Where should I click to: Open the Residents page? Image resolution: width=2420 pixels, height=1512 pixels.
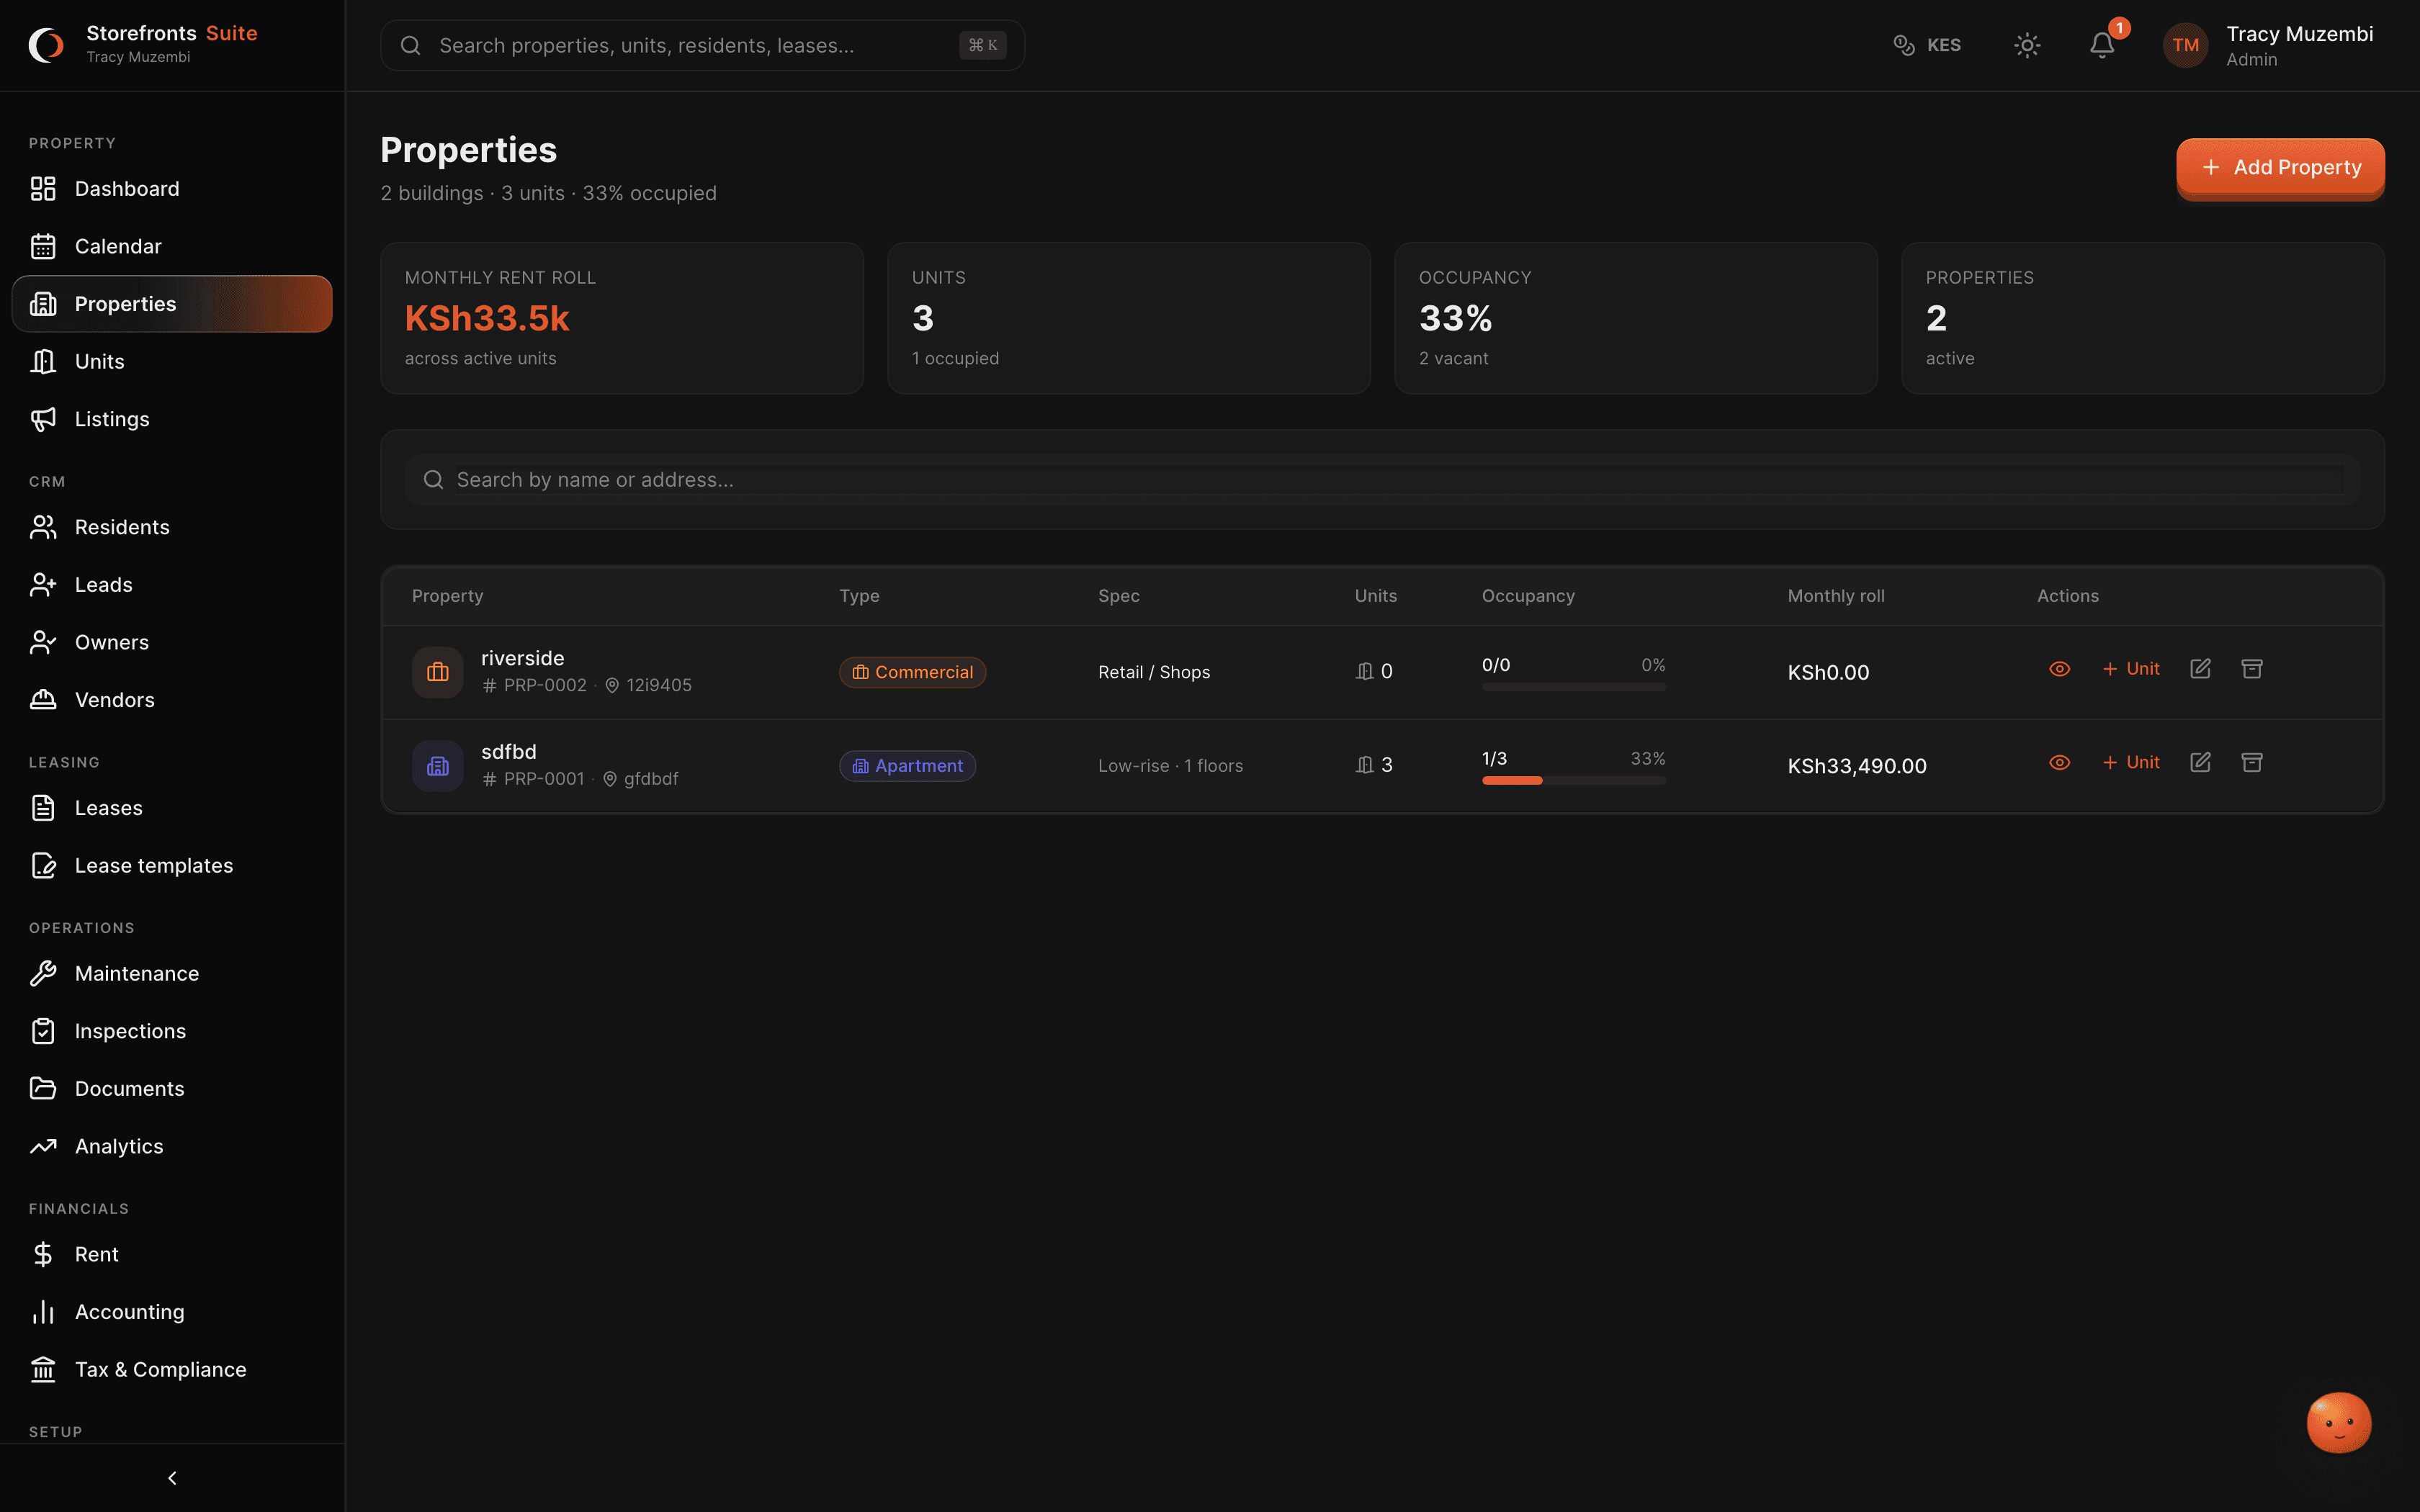172,527
